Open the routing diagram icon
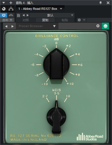The width and height of the screenshot is (112, 145). click(11, 9)
